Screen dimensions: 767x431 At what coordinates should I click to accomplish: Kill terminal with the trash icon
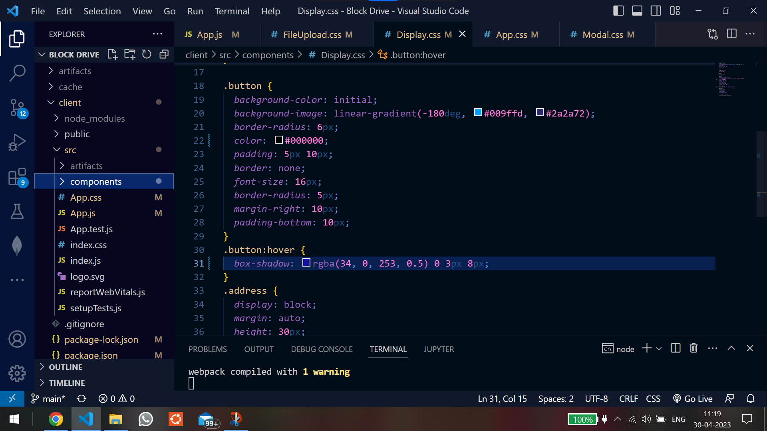(693, 348)
